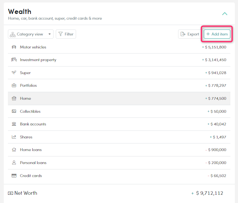238x203 pixels.
Task: Click the Portfolios briefcase icon
Action: tap(14, 85)
